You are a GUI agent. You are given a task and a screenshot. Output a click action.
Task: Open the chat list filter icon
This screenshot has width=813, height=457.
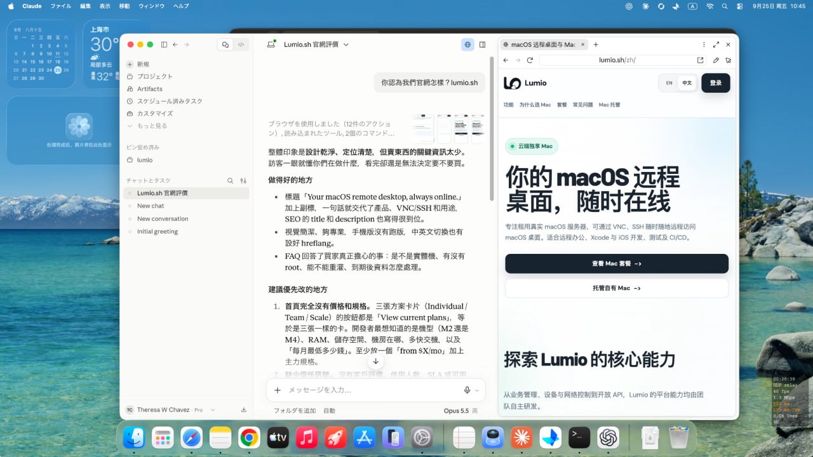point(243,180)
